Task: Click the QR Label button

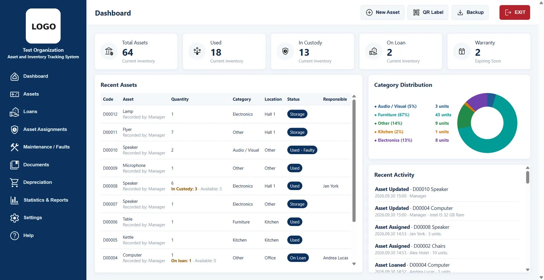Action: click(x=428, y=12)
